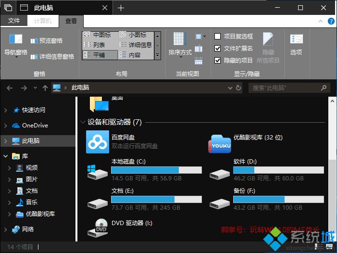The image size is (337, 253).
Task: Click the search magnifier icon
Action: point(324,88)
